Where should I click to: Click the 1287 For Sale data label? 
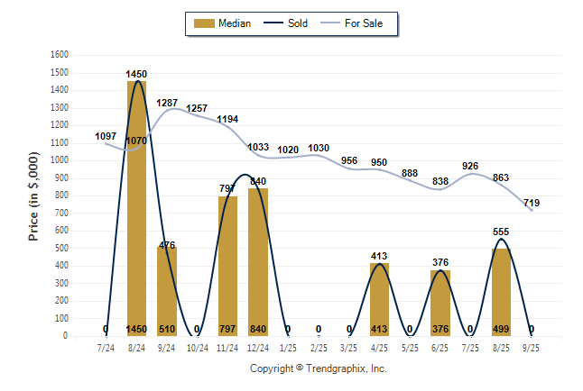(167, 103)
